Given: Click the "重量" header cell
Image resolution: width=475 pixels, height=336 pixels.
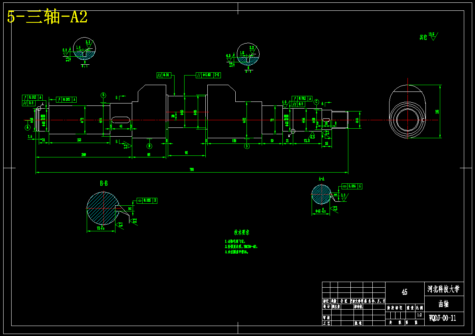Looking at the screenshot, I should [410, 308].
